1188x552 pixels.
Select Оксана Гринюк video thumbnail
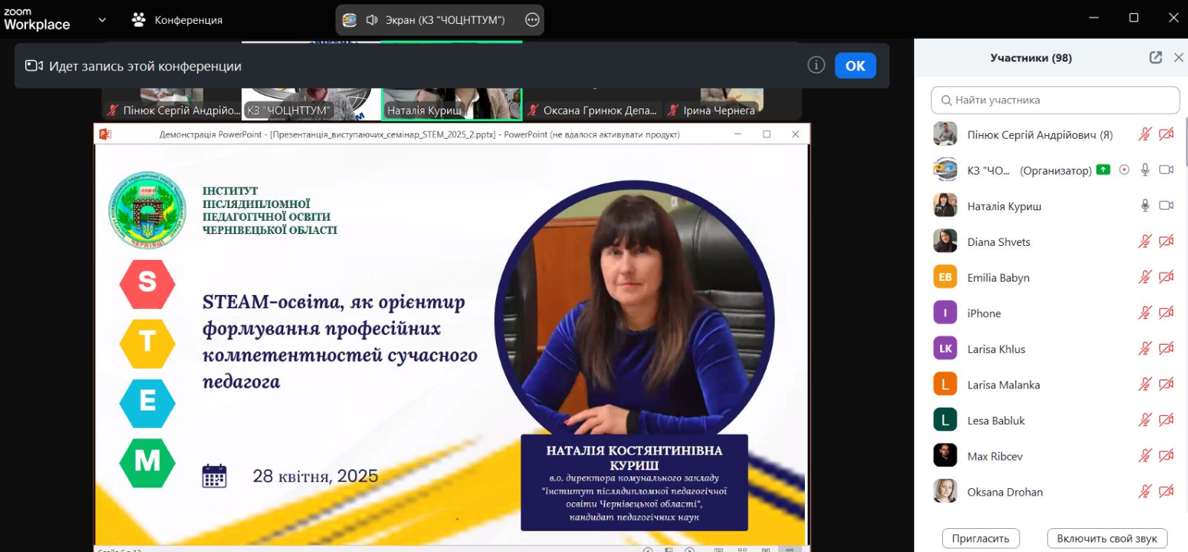click(x=593, y=104)
